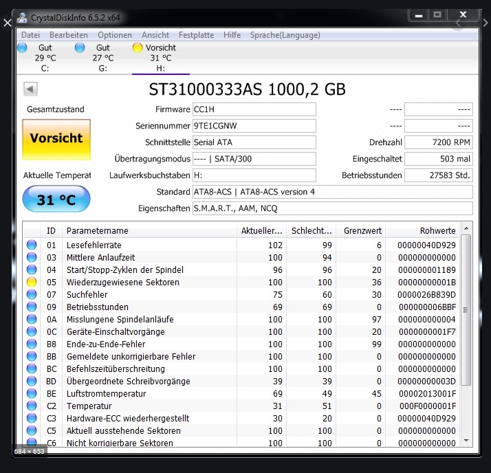
Task: Click the status orb for Hardware-ECC wiederhergestellt
Action: (x=32, y=418)
